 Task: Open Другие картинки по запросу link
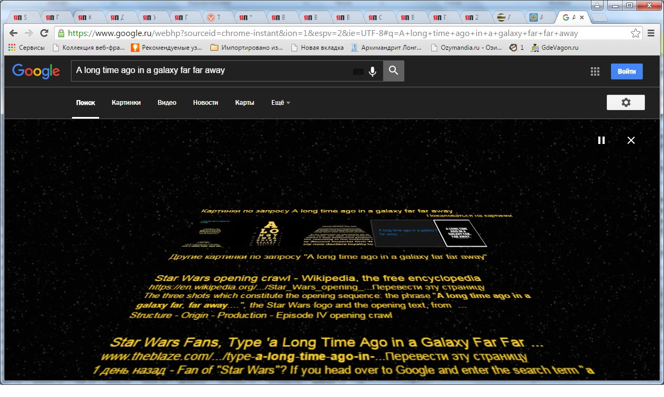(327, 257)
